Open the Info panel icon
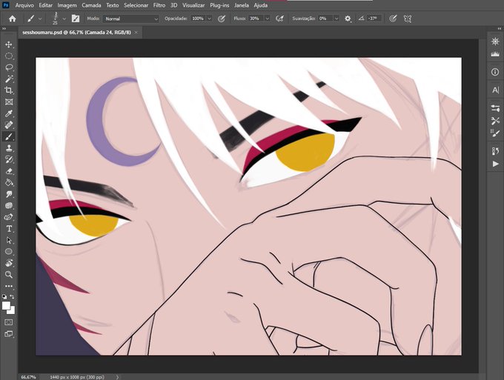Image resolution: width=504 pixels, height=380 pixels. (495, 72)
